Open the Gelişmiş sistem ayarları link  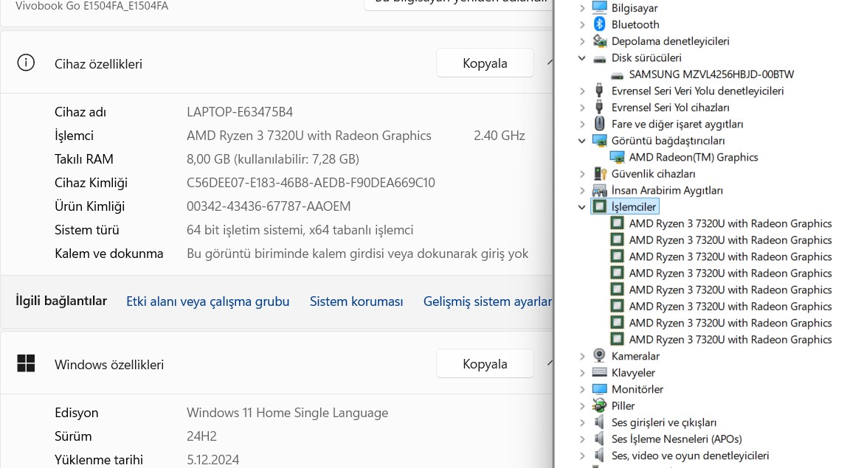coord(488,301)
